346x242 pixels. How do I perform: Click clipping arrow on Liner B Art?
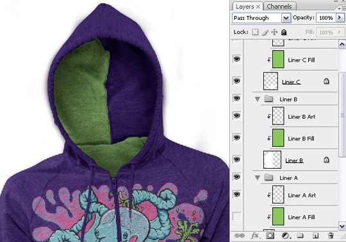pyautogui.click(x=269, y=116)
